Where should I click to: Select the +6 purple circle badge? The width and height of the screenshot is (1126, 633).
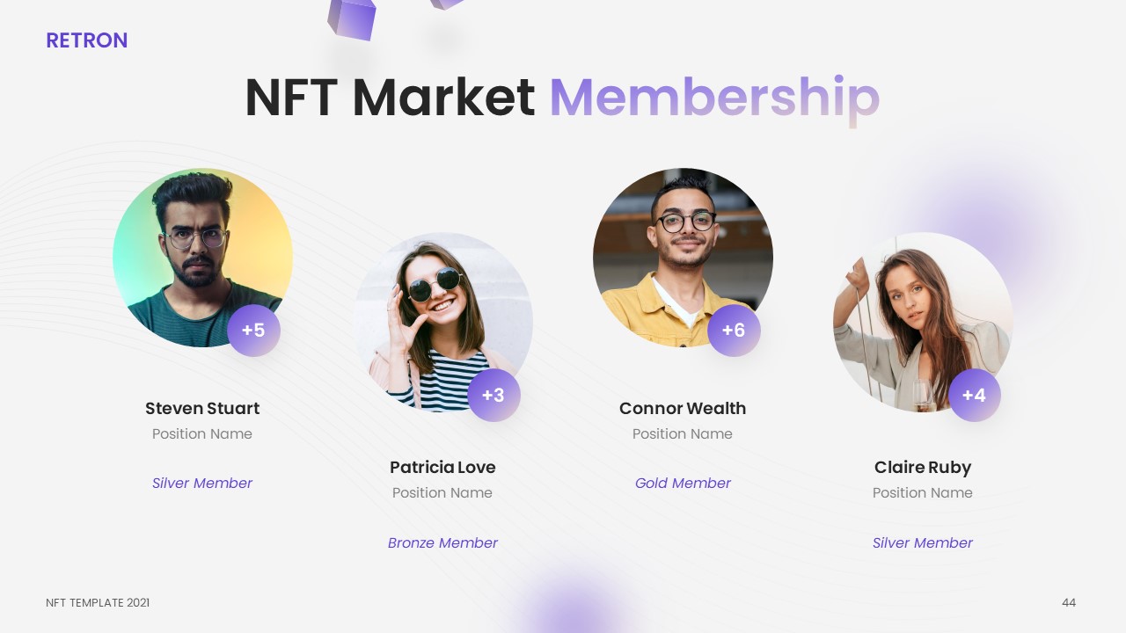734,331
